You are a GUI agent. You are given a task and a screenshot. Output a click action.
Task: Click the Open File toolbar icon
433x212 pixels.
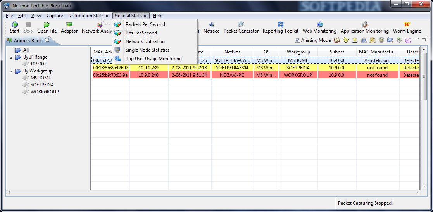(x=47, y=24)
